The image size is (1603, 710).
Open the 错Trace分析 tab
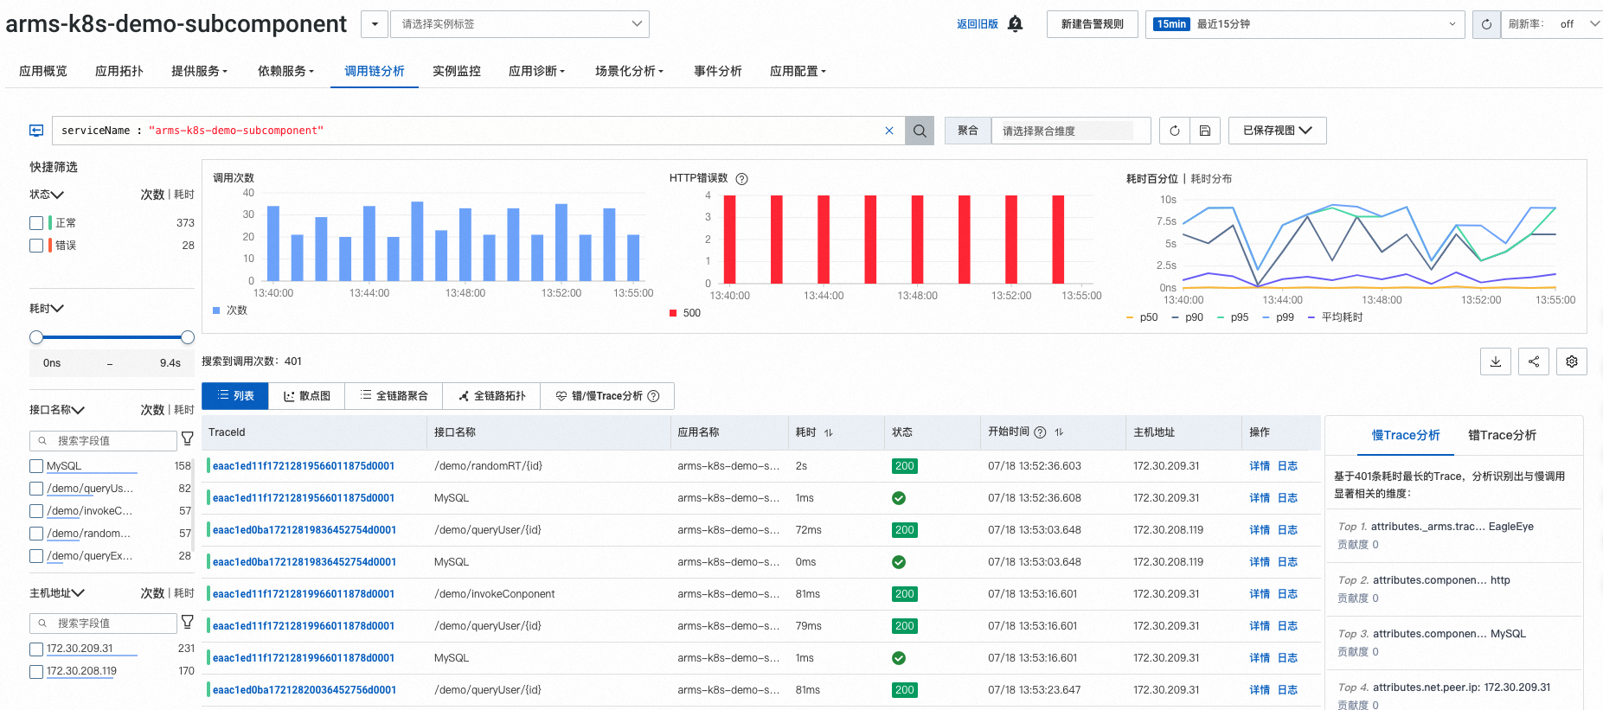(x=1502, y=435)
